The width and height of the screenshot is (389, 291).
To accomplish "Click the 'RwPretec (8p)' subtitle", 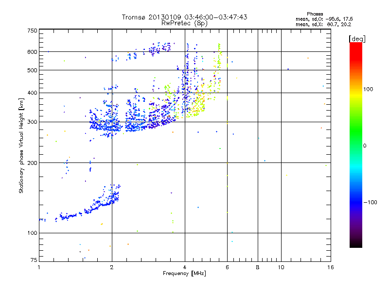I will pos(184,23).
